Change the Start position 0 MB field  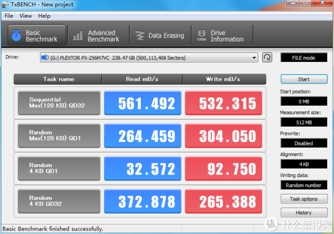tap(304, 101)
